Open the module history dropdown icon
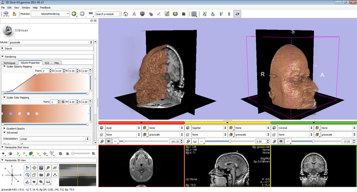The height and width of the screenshot is (192, 357). pyautogui.click(x=91, y=14)
